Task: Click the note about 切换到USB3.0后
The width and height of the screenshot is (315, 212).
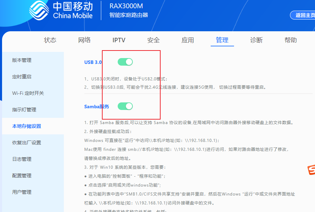Action: 175,87
